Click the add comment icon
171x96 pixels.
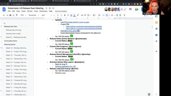pos(85,15)
